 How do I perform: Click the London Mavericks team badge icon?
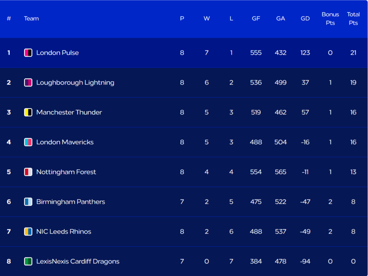(28, 142)
